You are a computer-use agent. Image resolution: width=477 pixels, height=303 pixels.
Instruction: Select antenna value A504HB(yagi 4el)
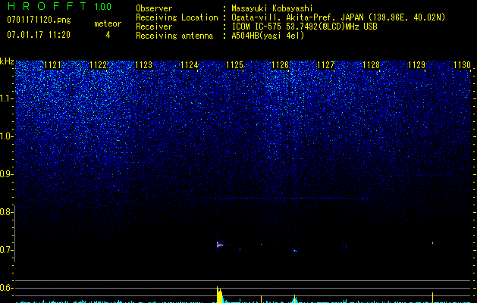268,36
